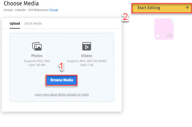
Task: Select the Upload tab
Action: pos(15,23)
